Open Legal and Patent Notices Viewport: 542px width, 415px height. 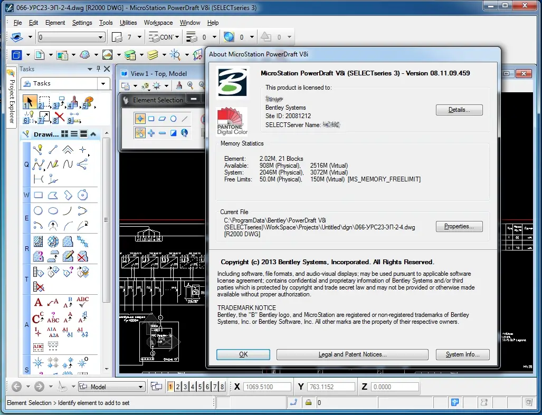tap(352, 354)
